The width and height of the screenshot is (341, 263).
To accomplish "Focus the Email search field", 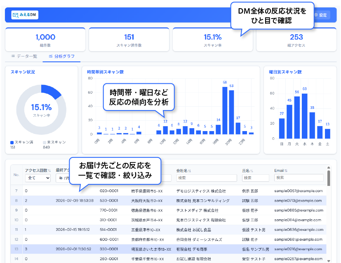I will (299, 178).
